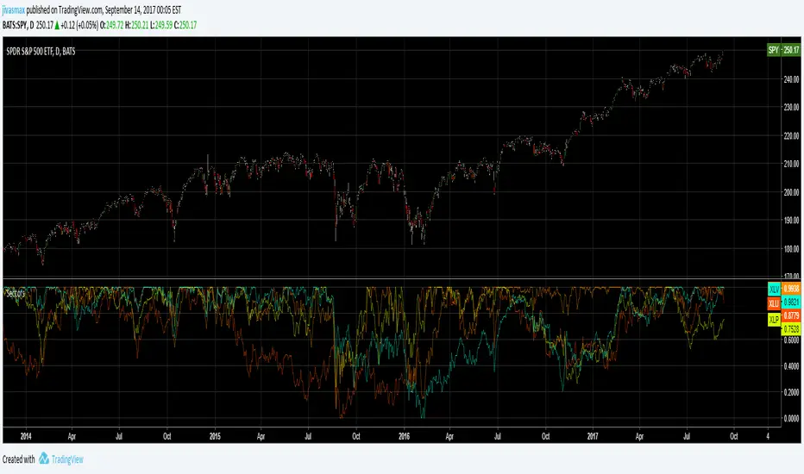Click the indicator axis label 0.4000
This screenshot has width=804, height=474.
(x=791, y=366)
